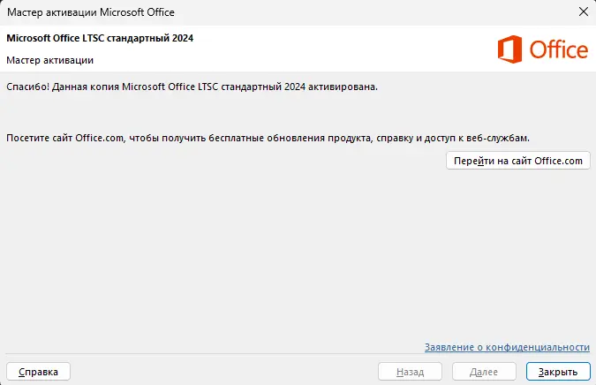Open the "Заявление о конфиденциальности" link
Image resolution: width=596 pixels, height=385 pixels.
(506, 347)
